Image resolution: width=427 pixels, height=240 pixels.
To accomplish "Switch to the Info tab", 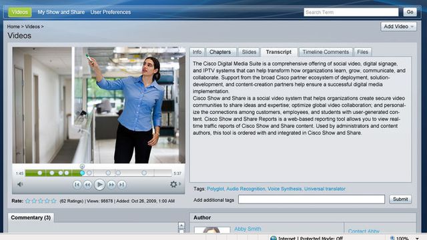I will pos(197,52).
